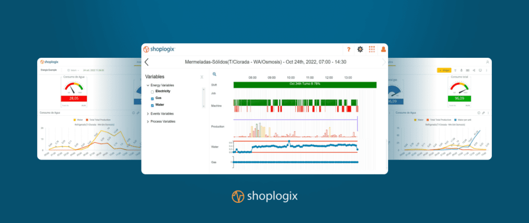This screenshot has width=529, height=223.
Task: Click the filter icon in right window toolbar
Action: click(x=455, y=70)
